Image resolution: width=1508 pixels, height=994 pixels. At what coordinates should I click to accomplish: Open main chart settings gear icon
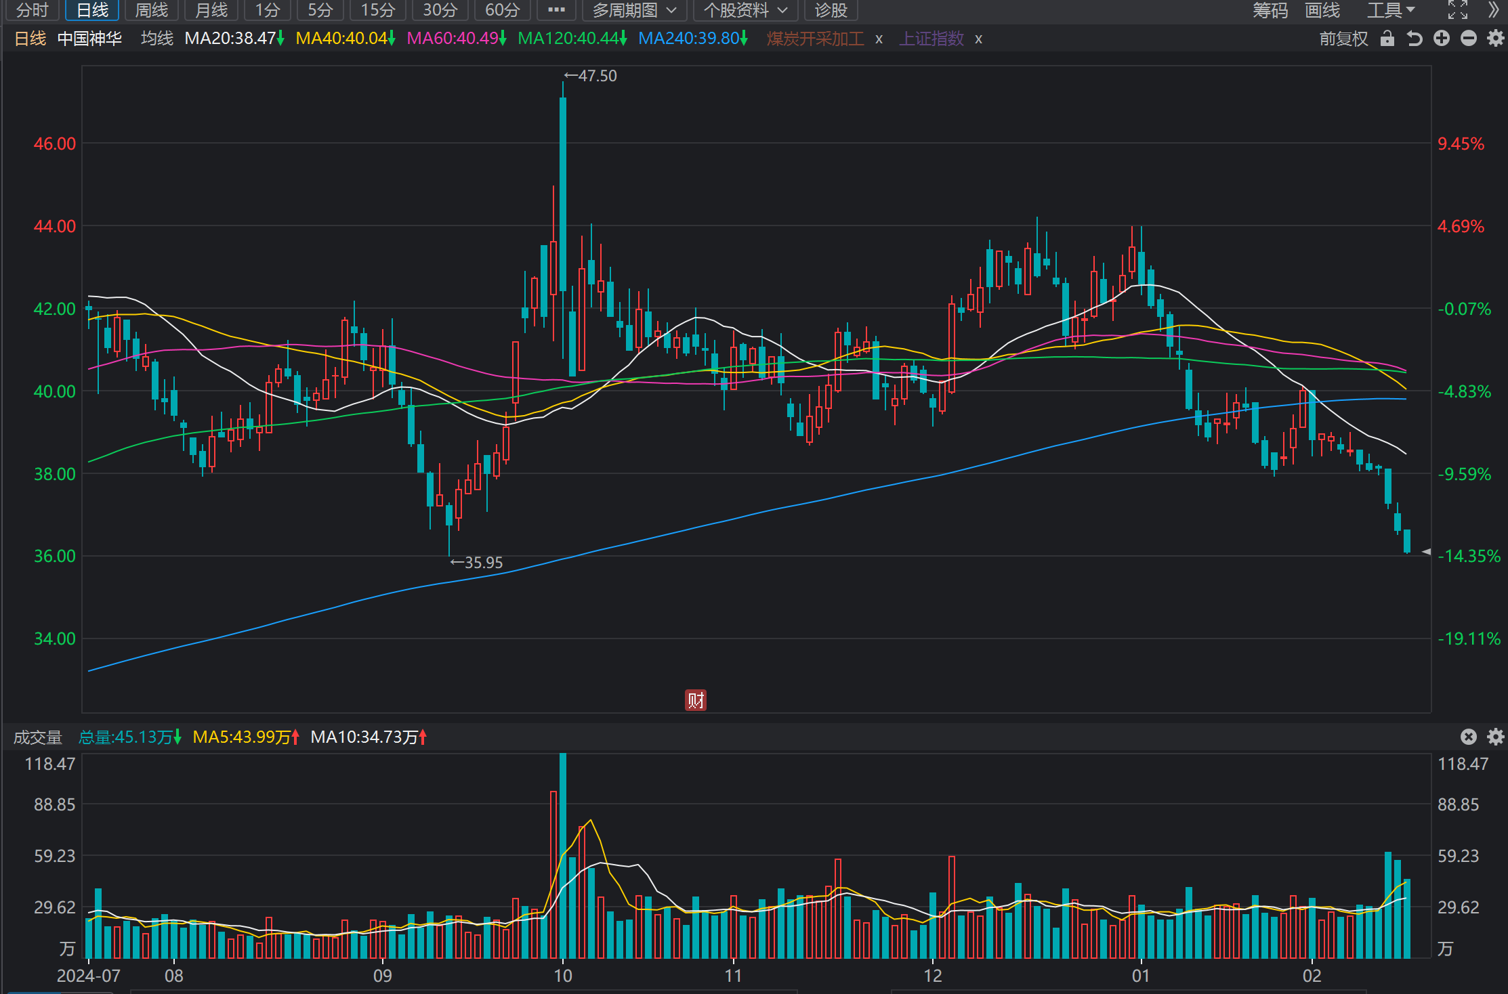point(1495,39)
